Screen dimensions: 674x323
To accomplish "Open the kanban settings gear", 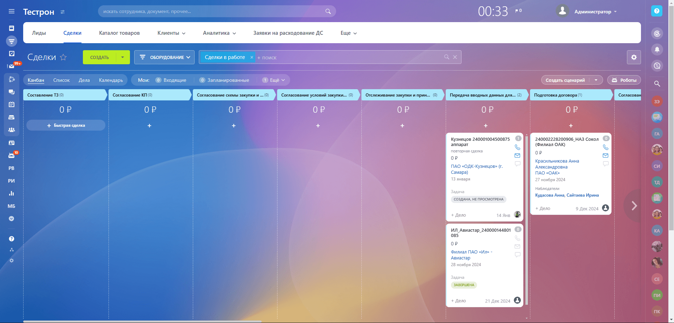I will coord(634,57).
